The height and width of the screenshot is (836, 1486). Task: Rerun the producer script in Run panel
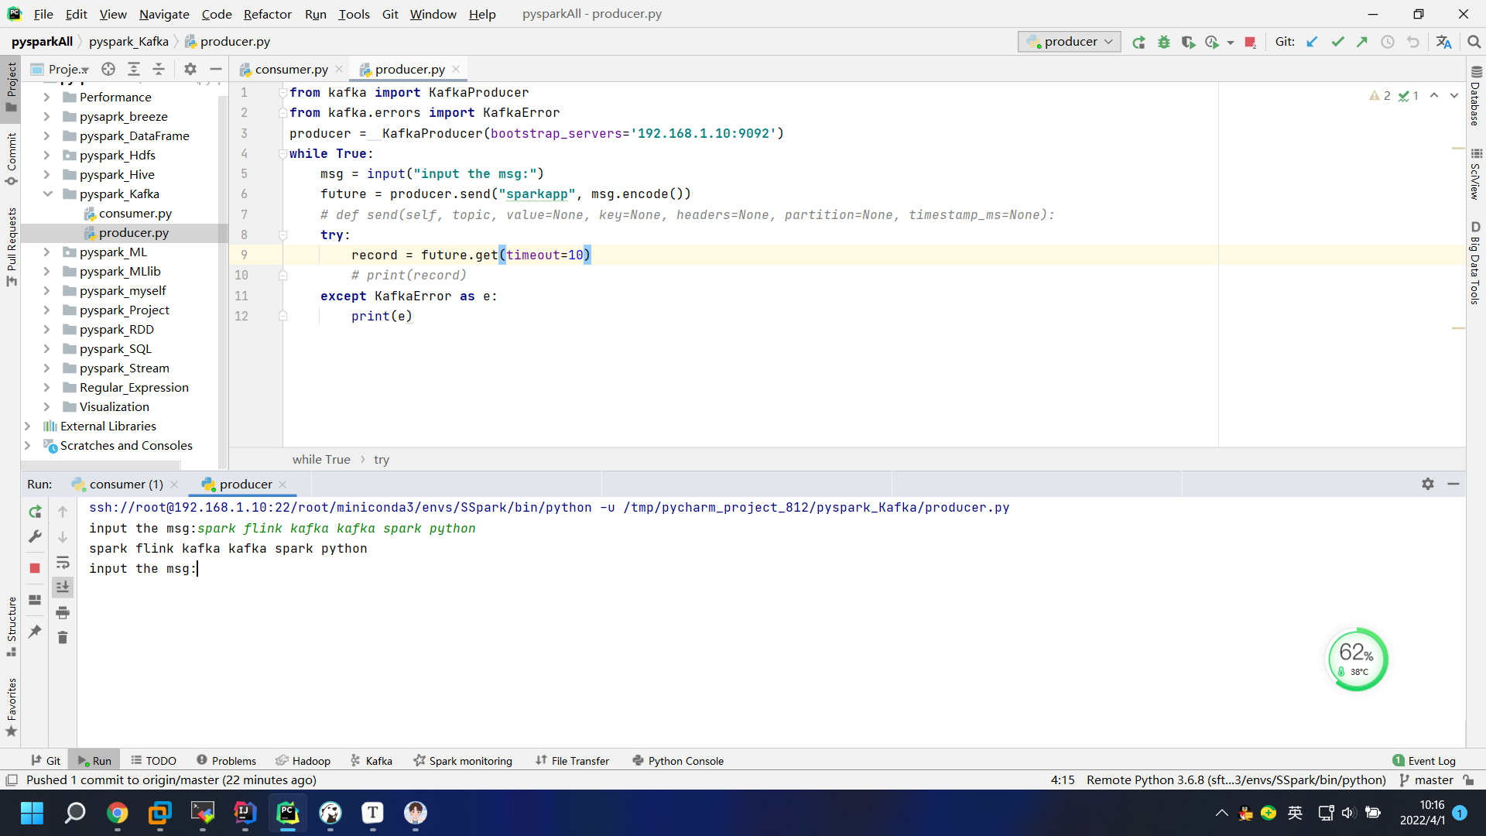[35, 512]
